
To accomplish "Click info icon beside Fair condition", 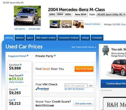I will pos(14,100).
